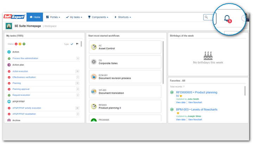Click the workflows panel scrollbar

pos(163,62)
